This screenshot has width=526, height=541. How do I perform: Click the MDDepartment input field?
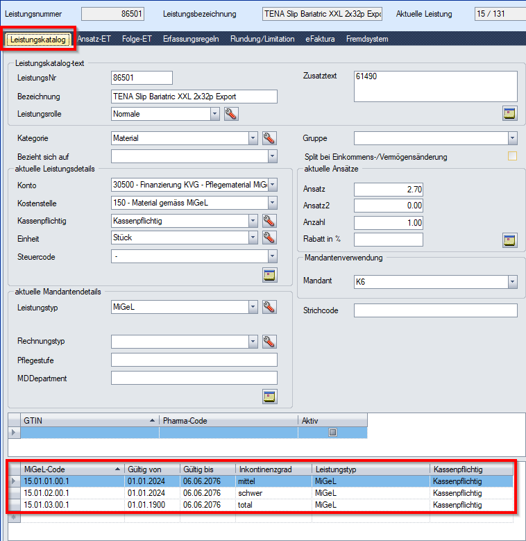click(x=194, y=378)
